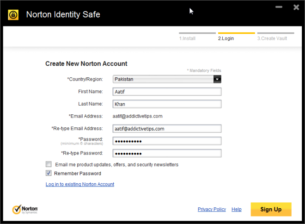The image size is (305, 224).
Task: Click the Help link
Action: [237, 209]
